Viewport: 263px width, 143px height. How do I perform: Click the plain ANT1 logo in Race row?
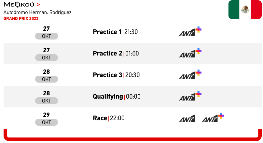[x=187, y=119]
